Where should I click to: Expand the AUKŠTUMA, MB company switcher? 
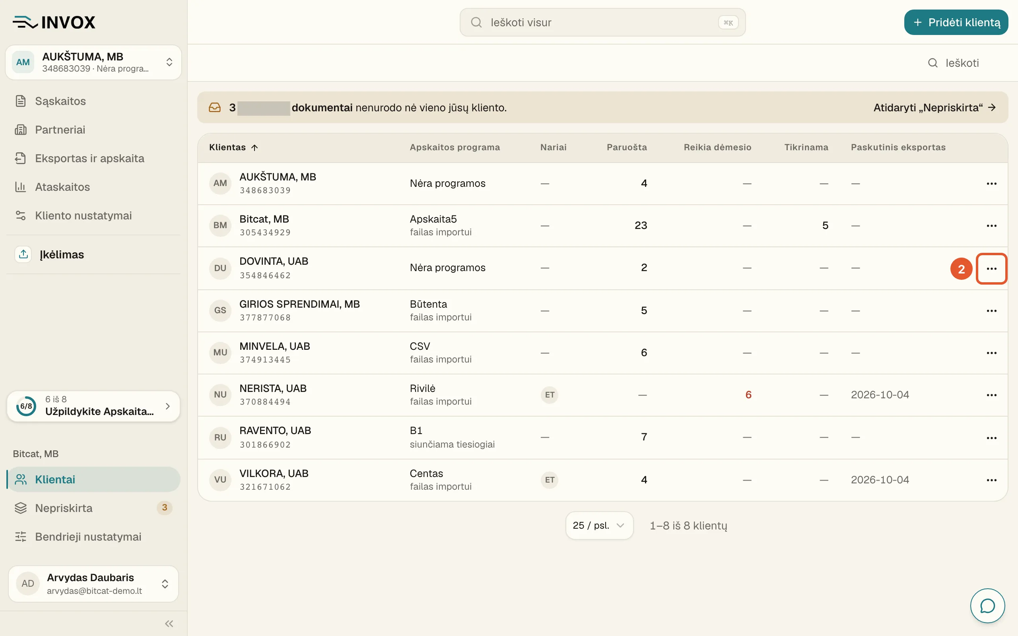point(93,62)
